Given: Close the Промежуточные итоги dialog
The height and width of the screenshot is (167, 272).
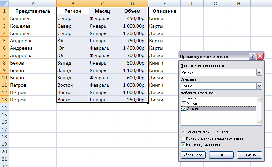Looking at the screenshot, I should coord(260,56).
